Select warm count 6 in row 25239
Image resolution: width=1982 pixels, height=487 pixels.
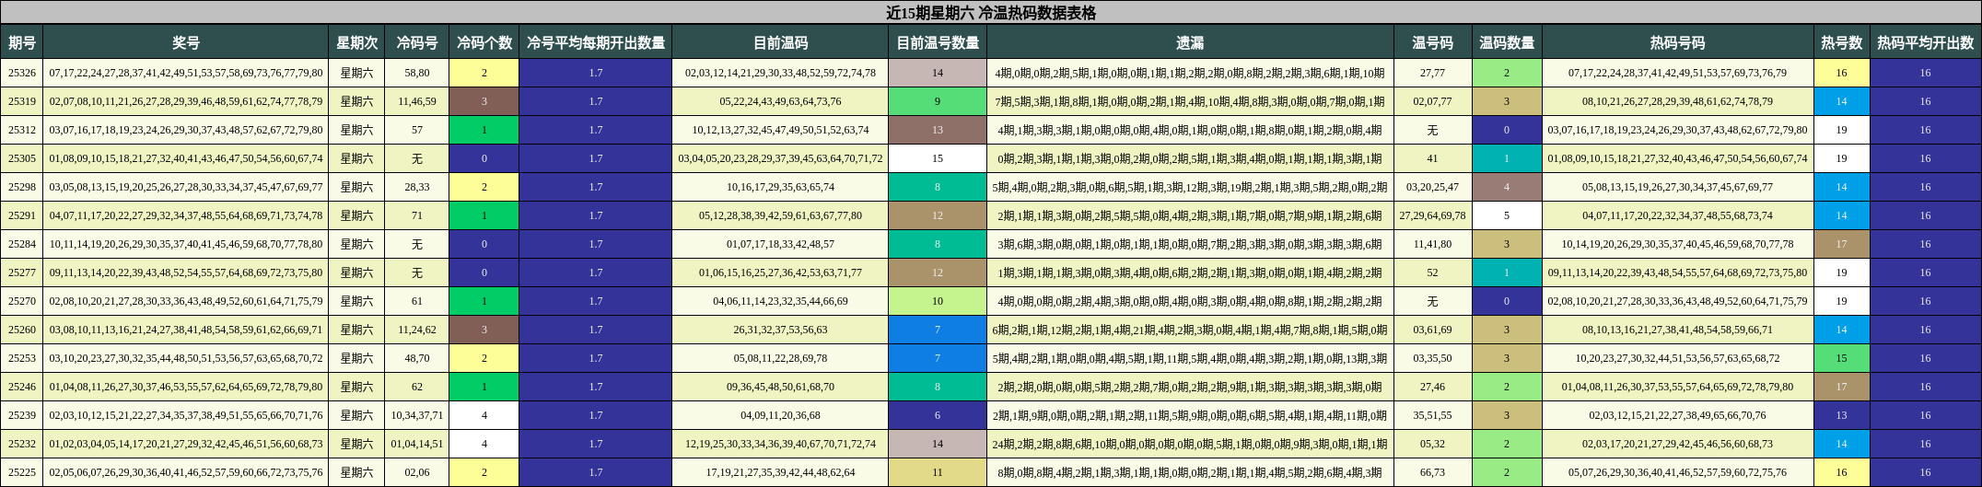click(x=938, y=415)
